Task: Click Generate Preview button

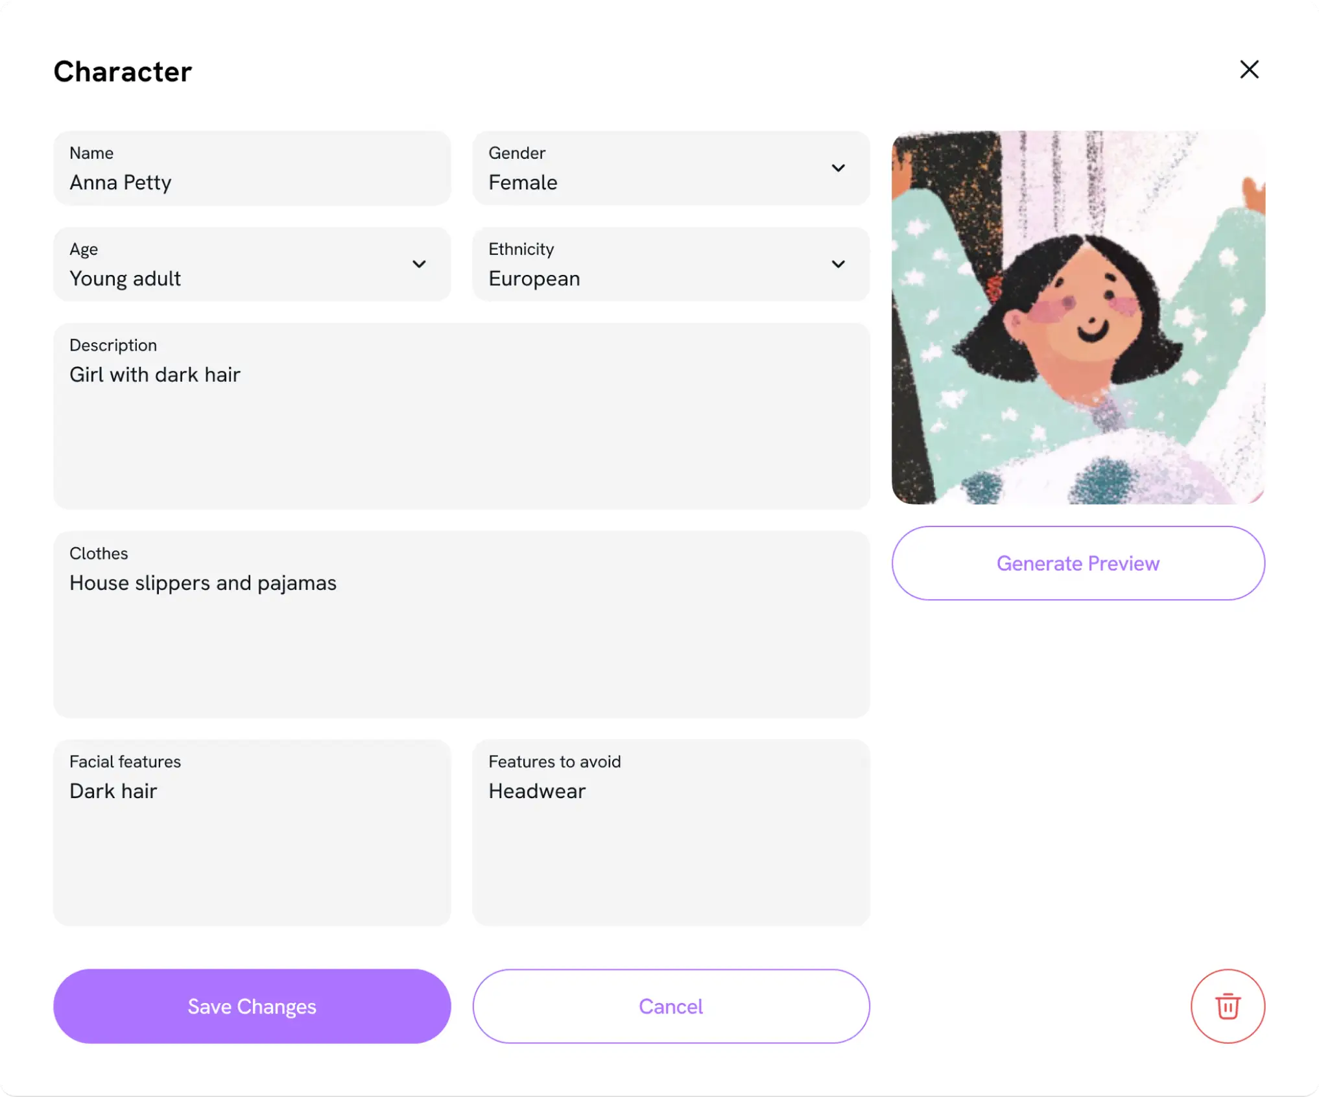Action: point(1078,563)
